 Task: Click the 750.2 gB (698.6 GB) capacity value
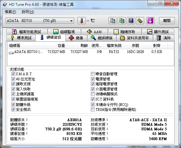63,129
